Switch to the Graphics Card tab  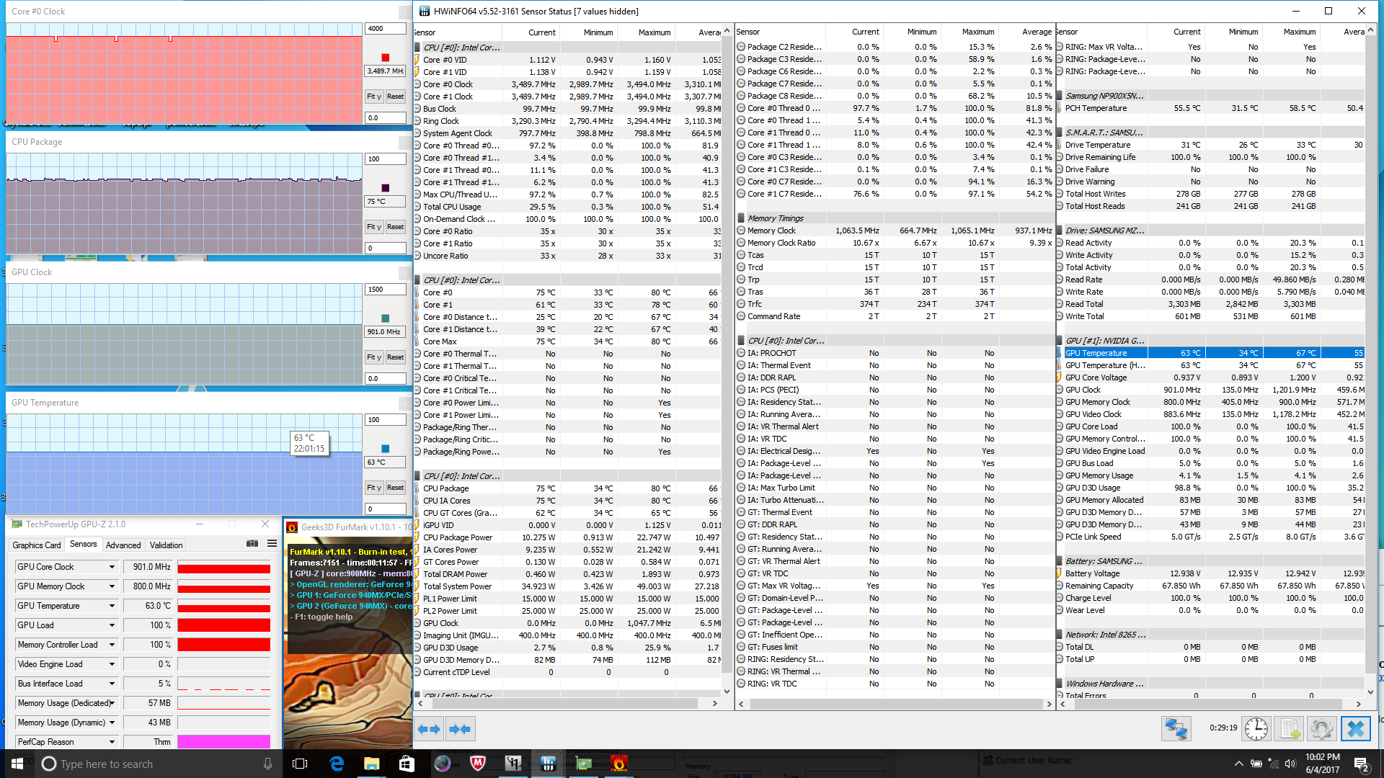click(x=37, y=545)
